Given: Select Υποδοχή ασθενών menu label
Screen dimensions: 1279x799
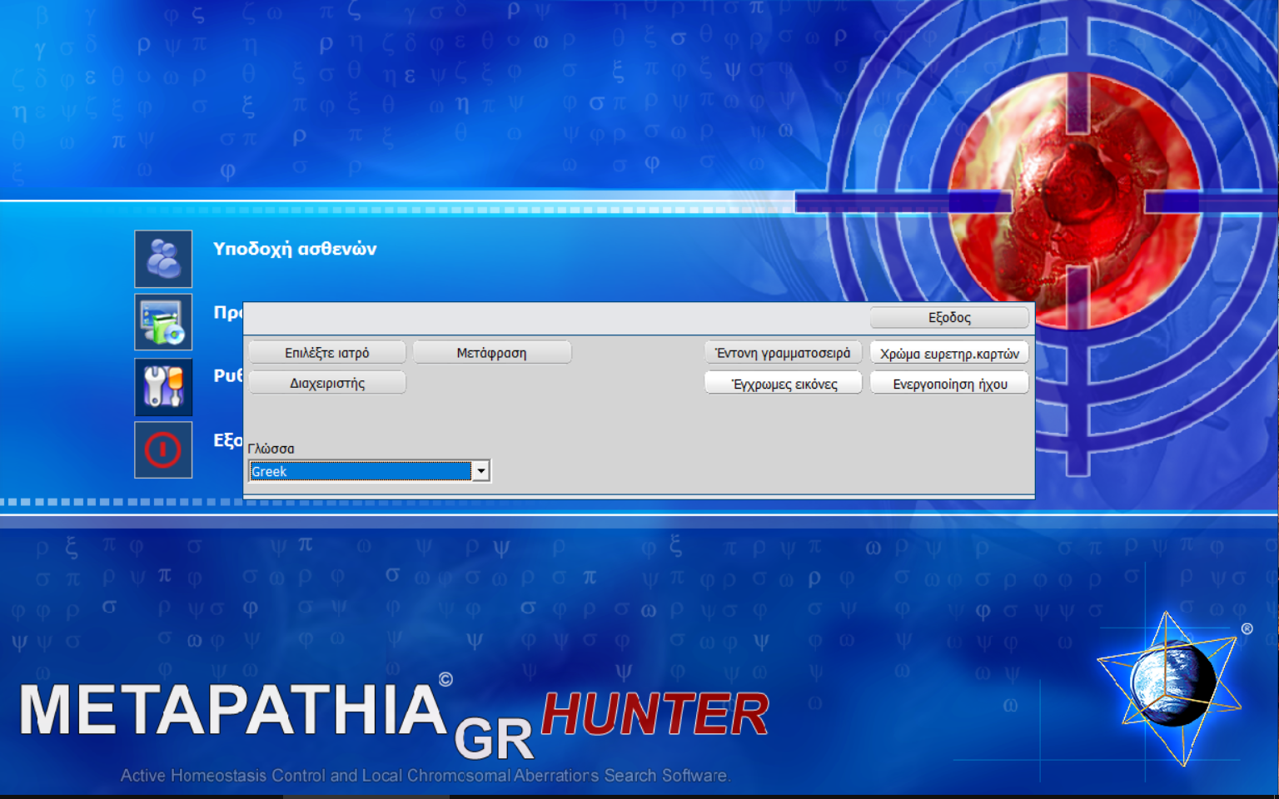Looking at the screenshot, I should [x=295, y=249].
